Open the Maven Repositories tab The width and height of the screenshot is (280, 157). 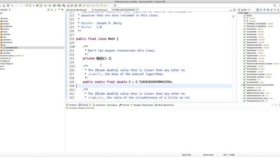click(x=164, y=105)
